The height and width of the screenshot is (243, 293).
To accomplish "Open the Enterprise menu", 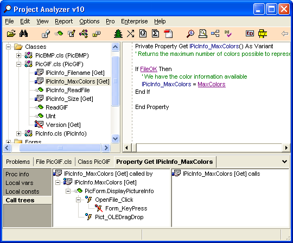I will tap(135, 21).
